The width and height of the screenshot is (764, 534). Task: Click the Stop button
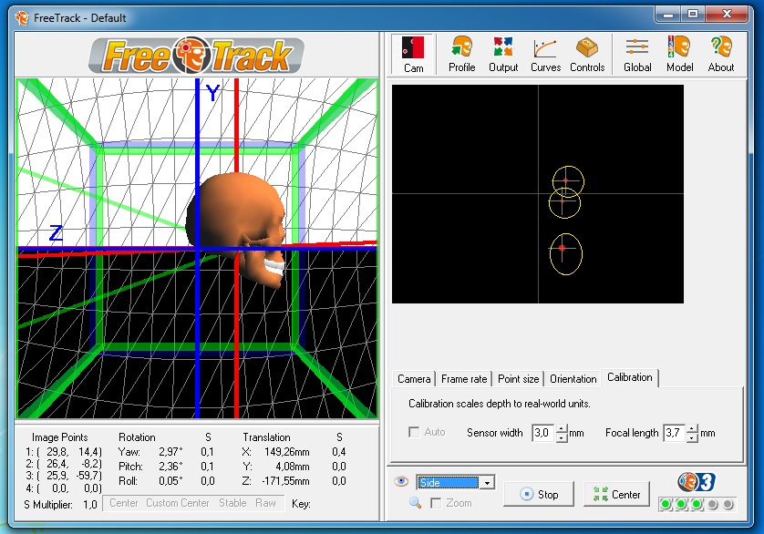(x=539, y=495)
